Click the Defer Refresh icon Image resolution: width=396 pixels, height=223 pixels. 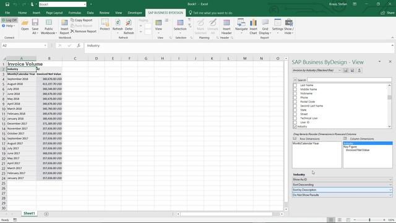click(x=129, y=27)
